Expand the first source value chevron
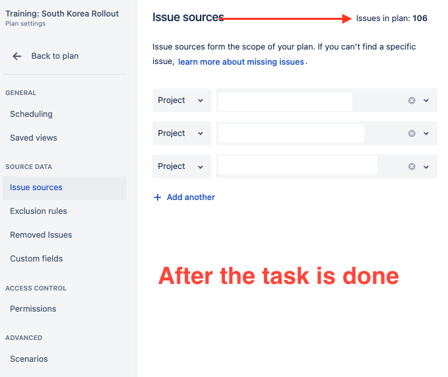Screen dimensions: 448x377 [426, 100]
